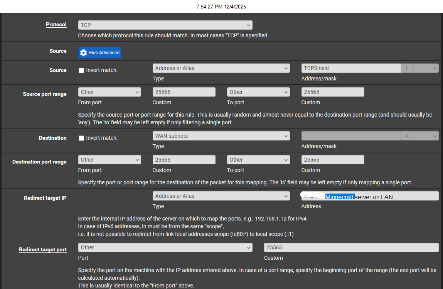Select the TCPShield source address field
Viewport: 443px width, 289px height.
click(351, 68)
